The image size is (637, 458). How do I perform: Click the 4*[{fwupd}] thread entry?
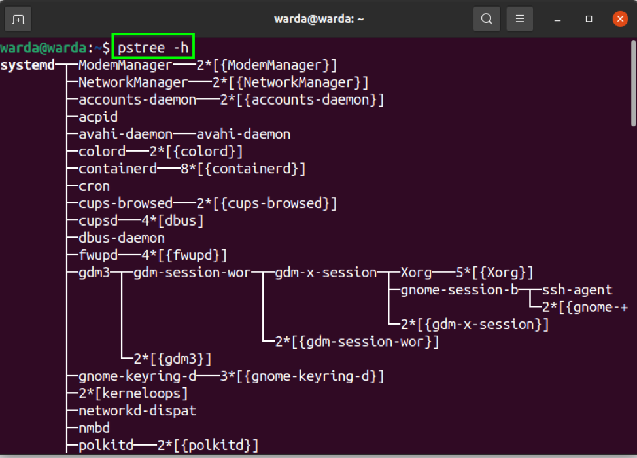point(184,255)
